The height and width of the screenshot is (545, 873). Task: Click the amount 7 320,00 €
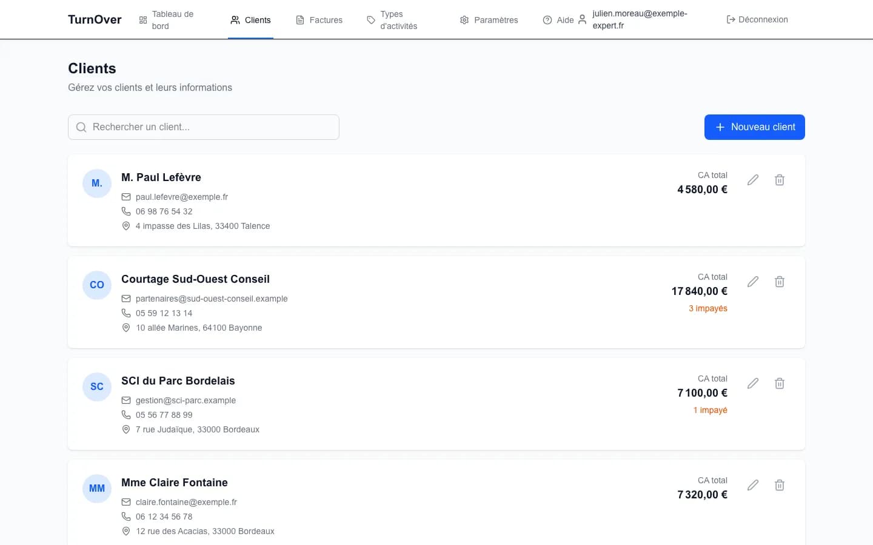[x=703, y=495]
